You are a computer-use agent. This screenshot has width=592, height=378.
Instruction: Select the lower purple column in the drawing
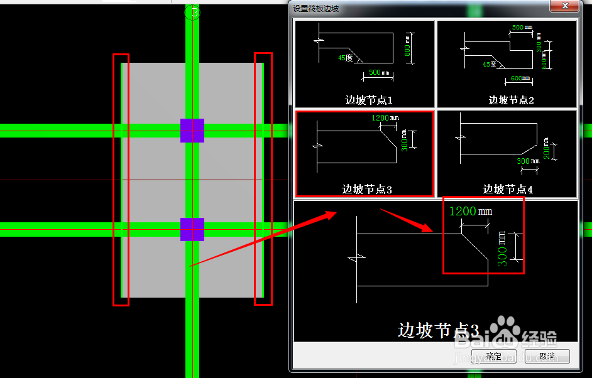pyautogui.click(x=192, y=229)
